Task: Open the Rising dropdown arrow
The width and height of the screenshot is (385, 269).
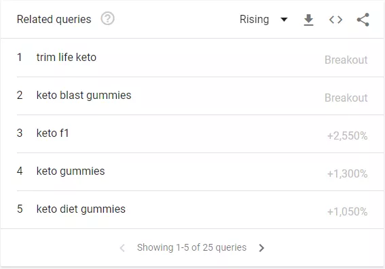Action: [284, 20]
